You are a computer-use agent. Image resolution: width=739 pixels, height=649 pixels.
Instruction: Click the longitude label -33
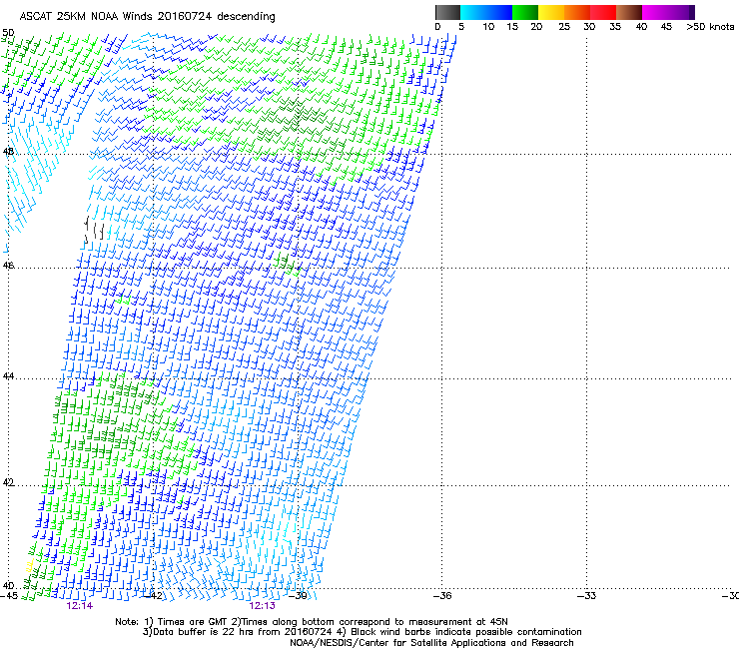click(587, 596)
